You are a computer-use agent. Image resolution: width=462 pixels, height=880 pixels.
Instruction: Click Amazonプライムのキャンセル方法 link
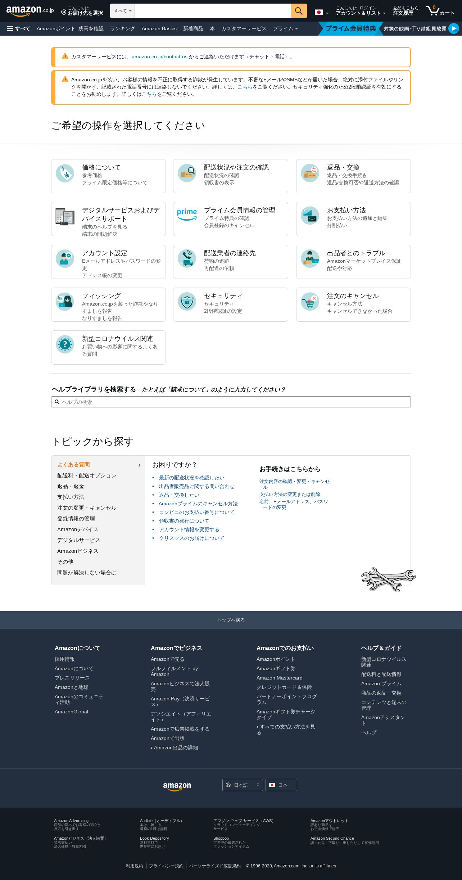(x=198, y=504)
